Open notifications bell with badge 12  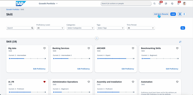point(178,4)
